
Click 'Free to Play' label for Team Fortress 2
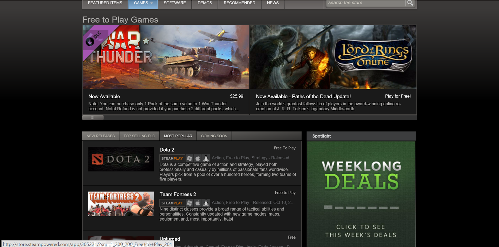click(285, 193)
